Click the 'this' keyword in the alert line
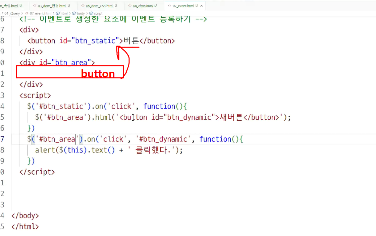 [75, 150]
